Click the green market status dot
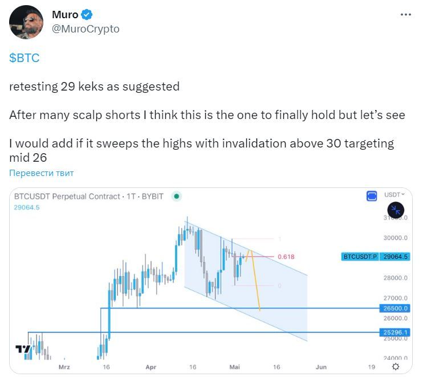Image resolution: width=423 pixels, height=377 pixels. [x=177, y=196]
